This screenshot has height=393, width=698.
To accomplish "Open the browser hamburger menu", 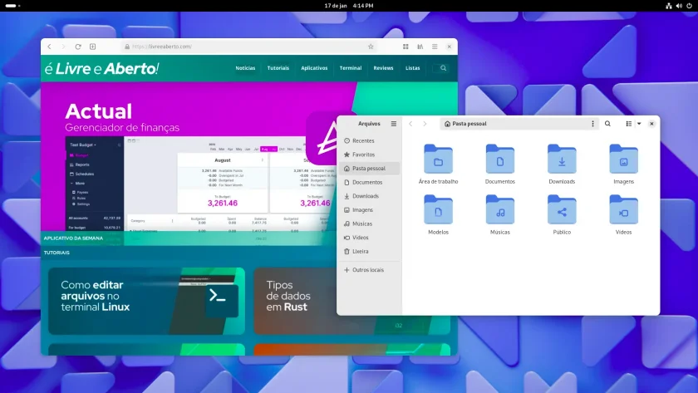I will pyautogui.click(x=435, y=47).
